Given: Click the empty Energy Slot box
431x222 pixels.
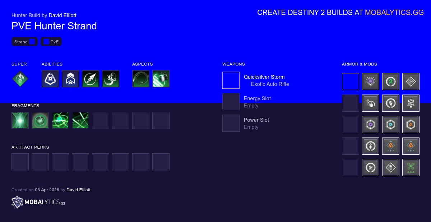Looking at the screenshot, I should pyautogui.click(x=231, y=102).
